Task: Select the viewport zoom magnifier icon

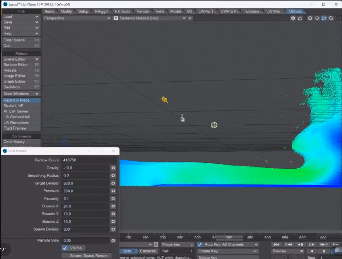Action: click(330, 18)
